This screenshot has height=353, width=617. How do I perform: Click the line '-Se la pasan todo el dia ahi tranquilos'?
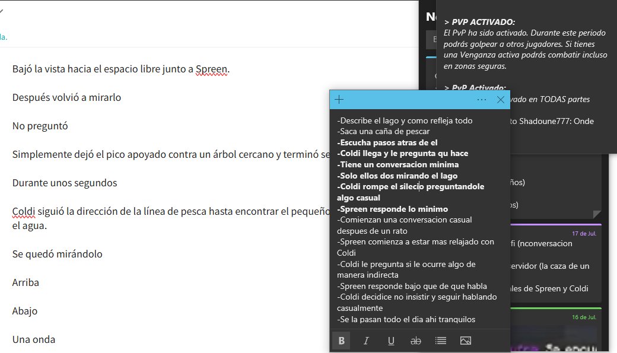point(406,320)
